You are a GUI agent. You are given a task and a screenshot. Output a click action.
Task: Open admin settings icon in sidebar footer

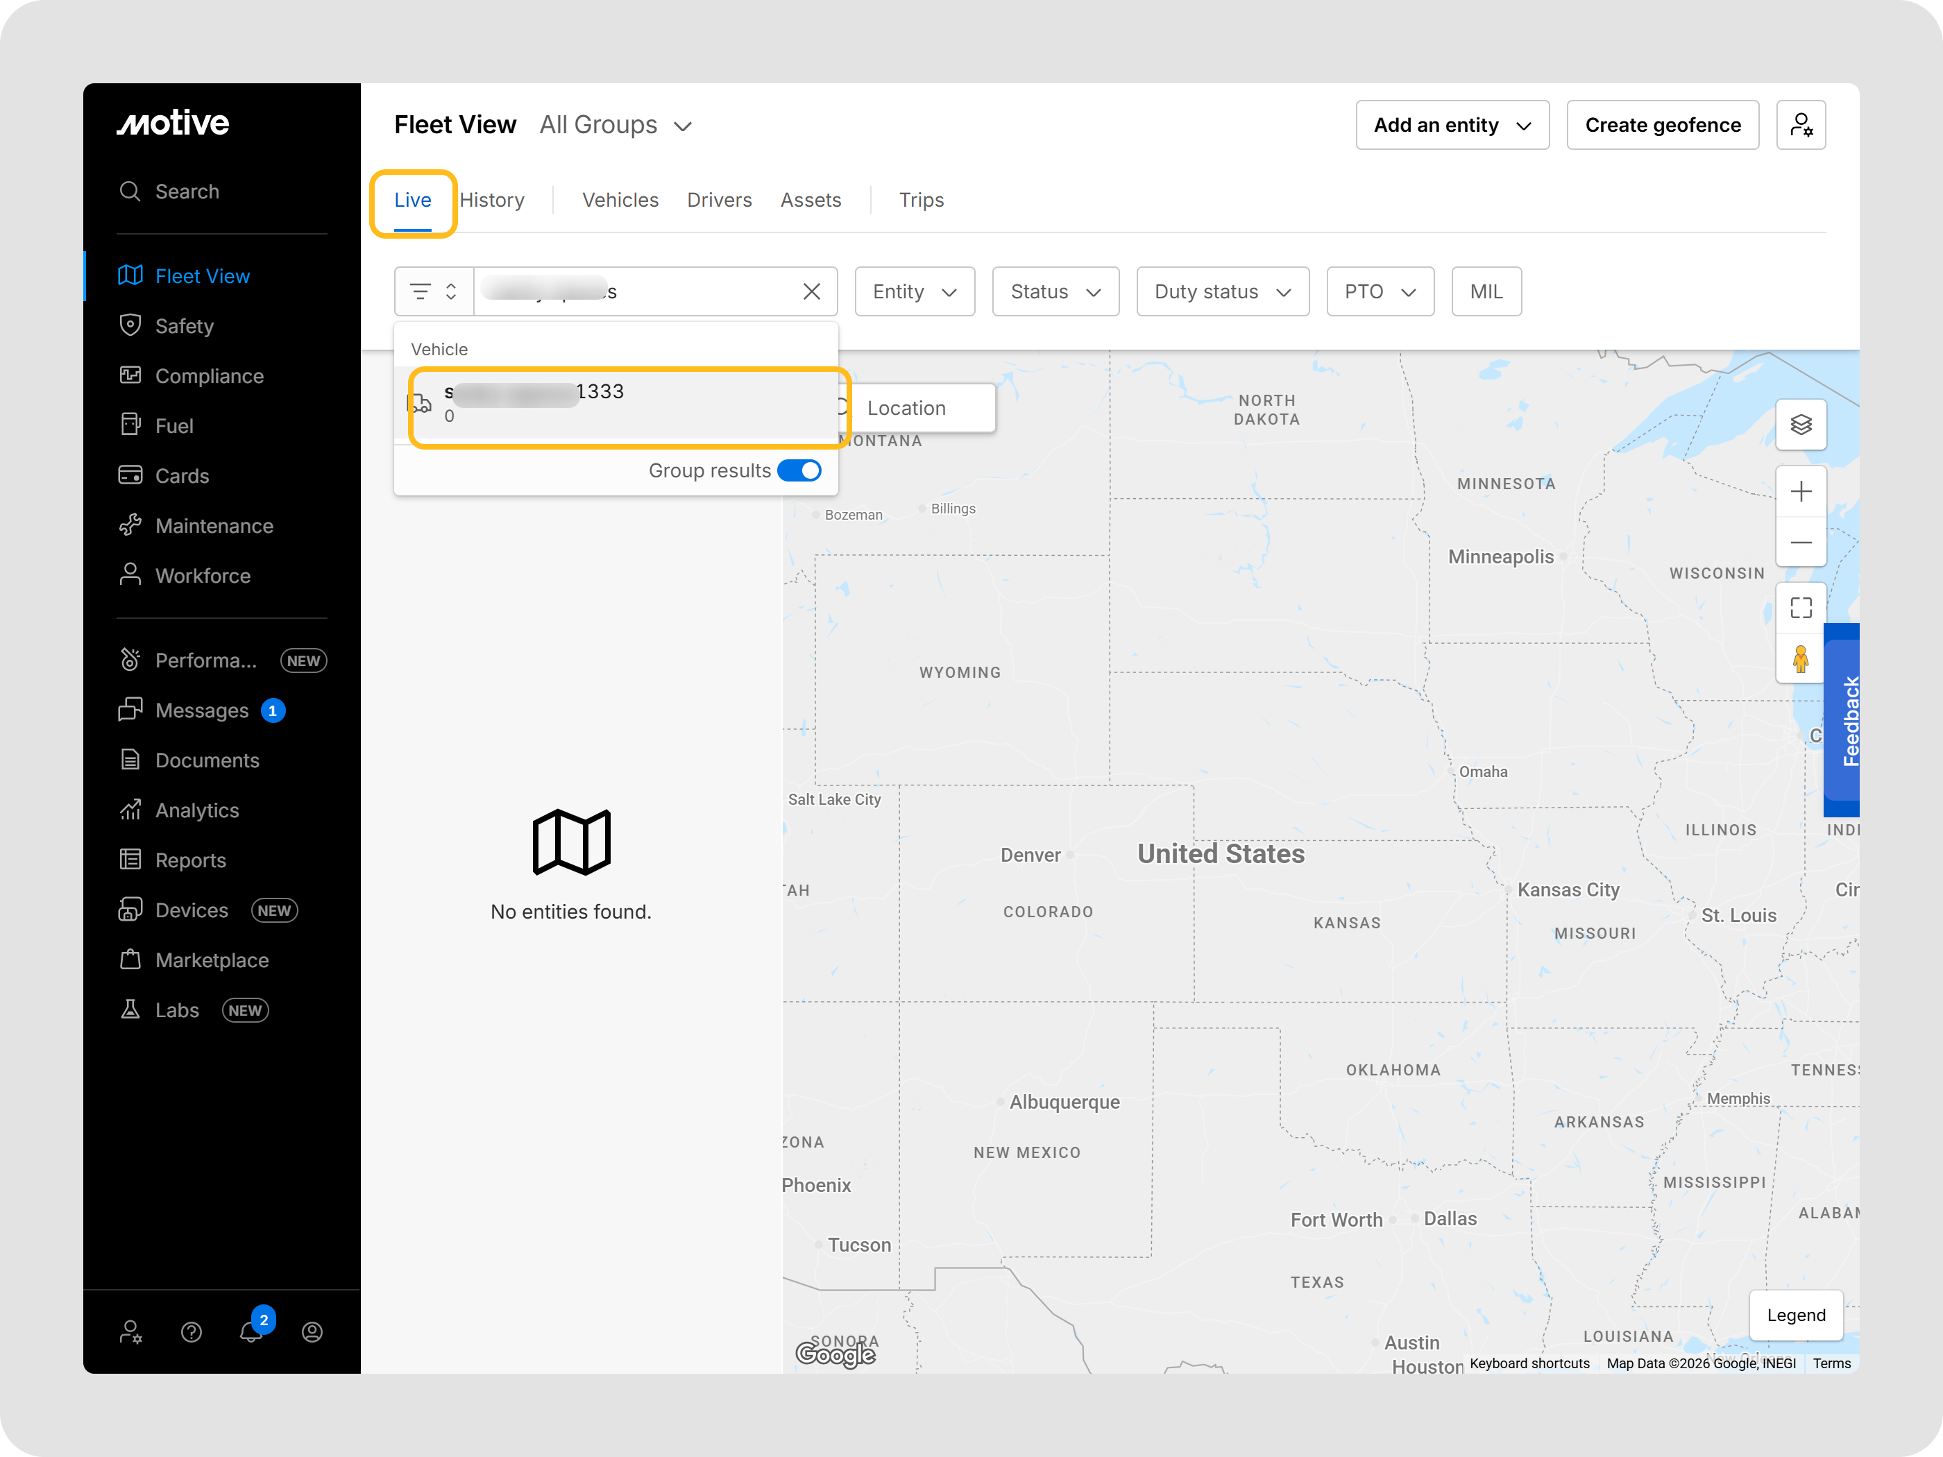coord(131,1331)
